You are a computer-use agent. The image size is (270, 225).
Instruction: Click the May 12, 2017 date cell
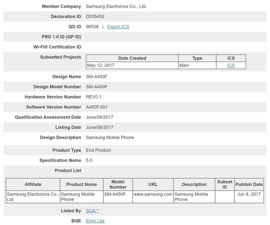click(x=132, y=65)
